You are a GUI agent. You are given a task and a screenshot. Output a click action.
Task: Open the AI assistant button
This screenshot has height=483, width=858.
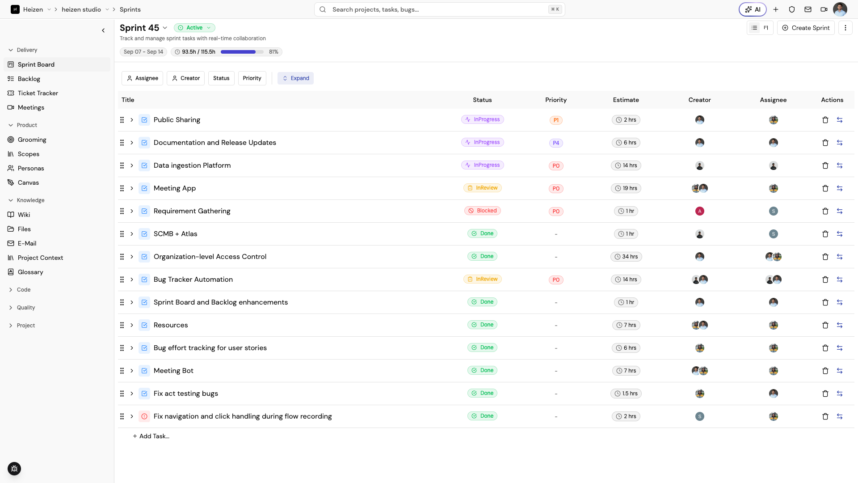tap(753, 9)
